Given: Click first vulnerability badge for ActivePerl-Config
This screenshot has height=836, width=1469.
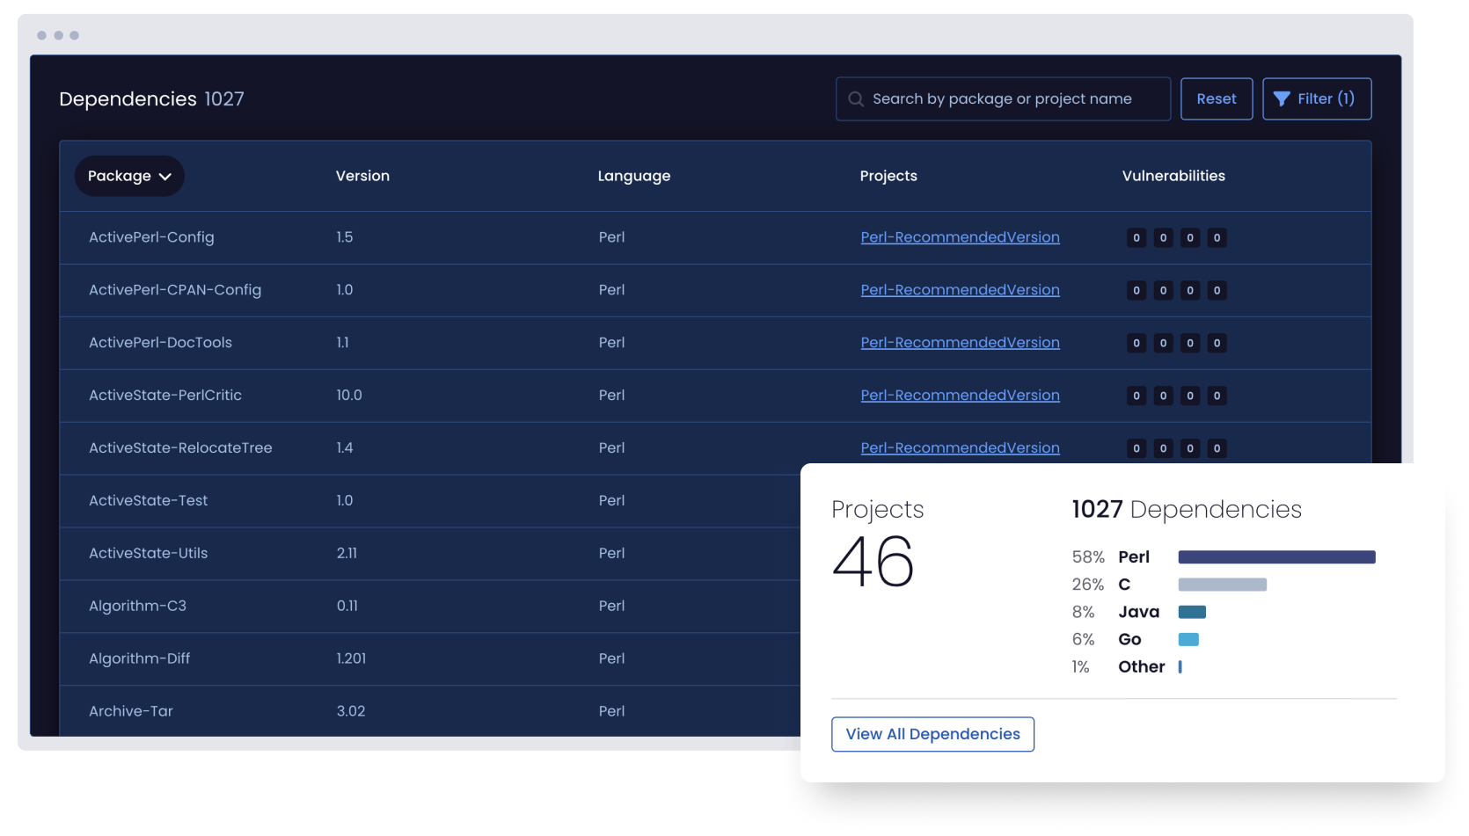Looking at the screenshot, I should click(x=1136, y=237).
